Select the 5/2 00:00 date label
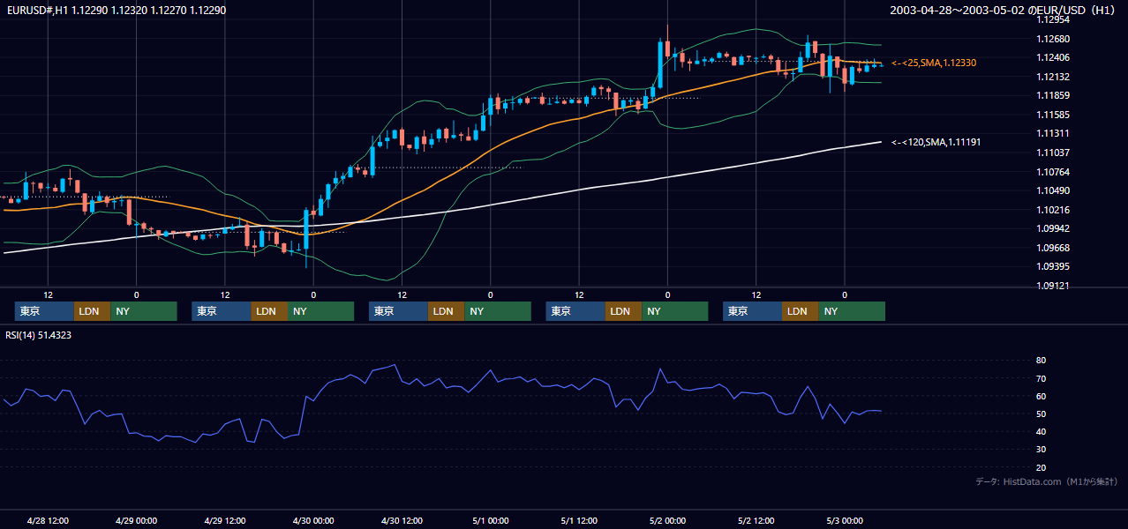 (x=667, y=521)
